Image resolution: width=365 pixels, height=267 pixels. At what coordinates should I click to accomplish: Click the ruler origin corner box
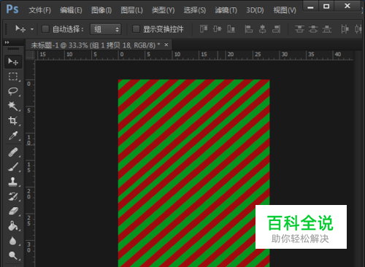point(30,55)
